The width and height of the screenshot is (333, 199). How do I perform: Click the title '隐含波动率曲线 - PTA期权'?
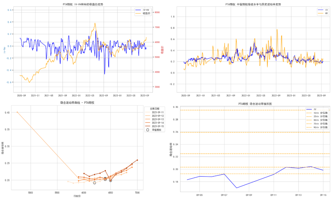tap(77, 103)
